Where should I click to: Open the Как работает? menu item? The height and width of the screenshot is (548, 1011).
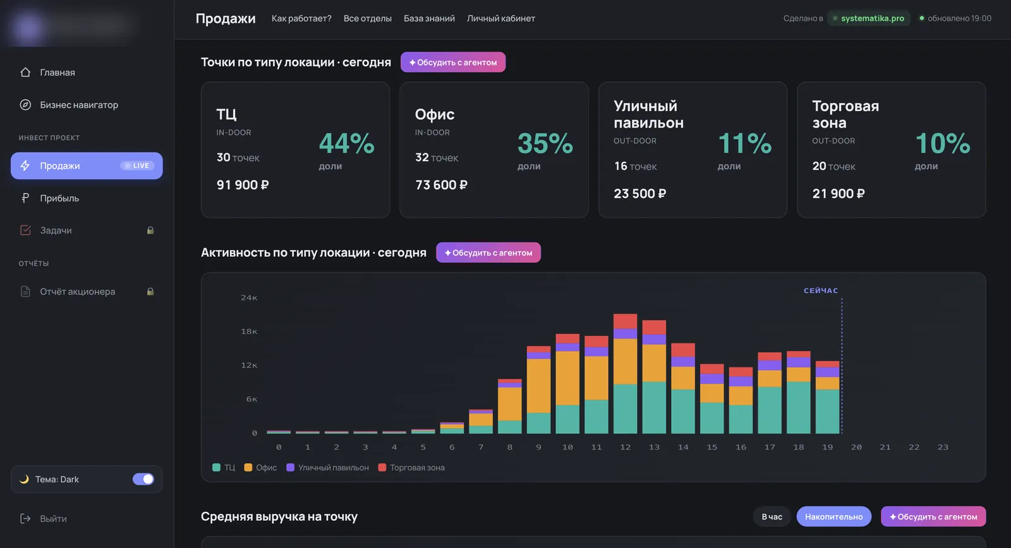coord(301,18)
